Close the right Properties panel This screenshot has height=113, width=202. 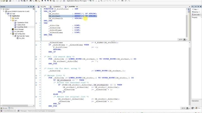[201, 7]
